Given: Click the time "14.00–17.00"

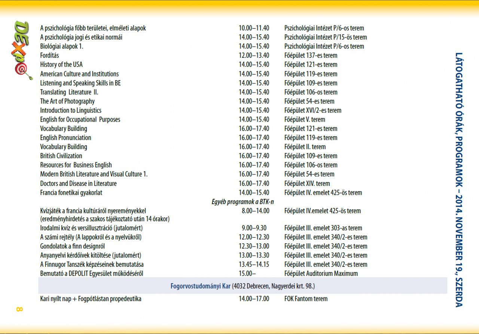Looking at the screenshot, I should coord(254,299).
